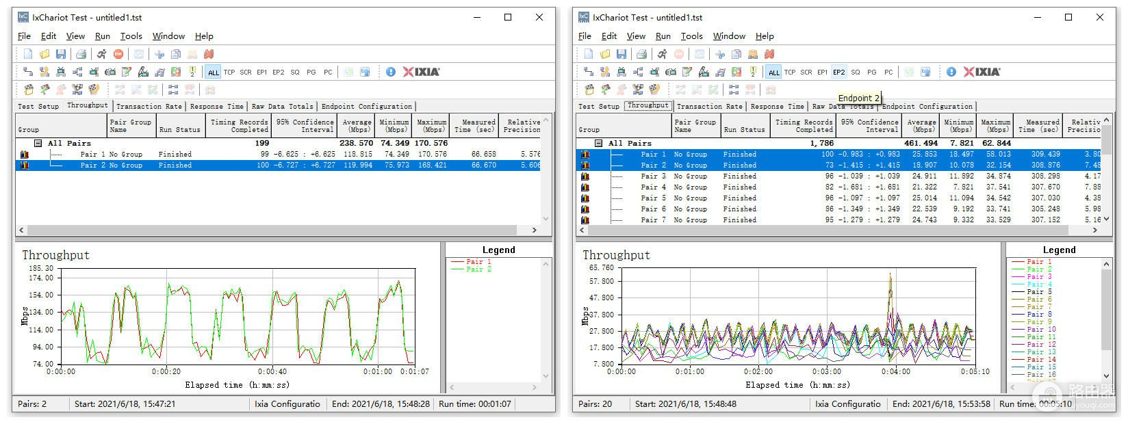Enable the TCP filter in right window toolbar
Viewport: 1128px width, 424px height.
tap(790, 72)
